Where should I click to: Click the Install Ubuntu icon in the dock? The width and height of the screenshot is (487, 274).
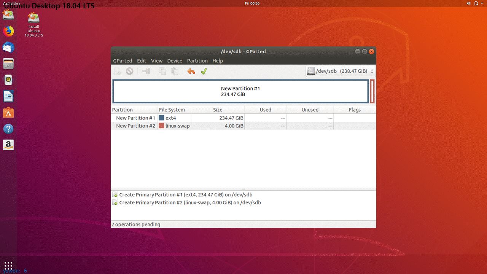(8, 15)
